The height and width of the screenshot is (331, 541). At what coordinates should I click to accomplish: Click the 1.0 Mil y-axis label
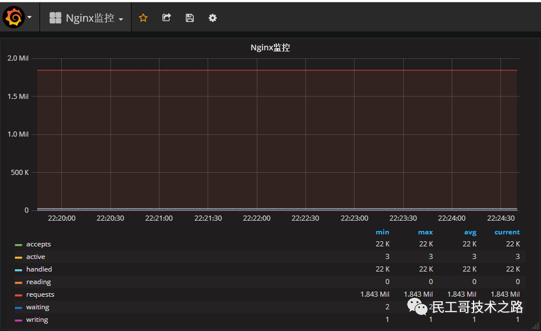(x=18, y=134)
